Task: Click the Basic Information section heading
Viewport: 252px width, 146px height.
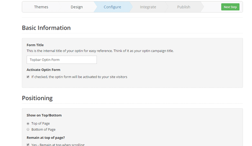Action: coord(46,28)
